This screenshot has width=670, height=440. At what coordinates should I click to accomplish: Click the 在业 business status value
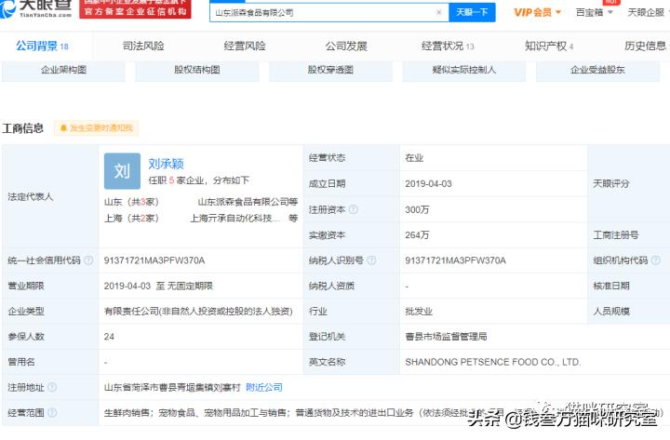414,158
